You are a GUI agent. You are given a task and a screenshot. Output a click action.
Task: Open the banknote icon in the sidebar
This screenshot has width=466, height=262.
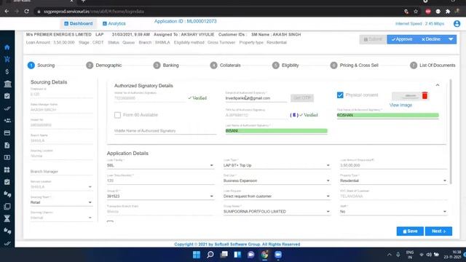pyautogui.click(x=7, y=157)
